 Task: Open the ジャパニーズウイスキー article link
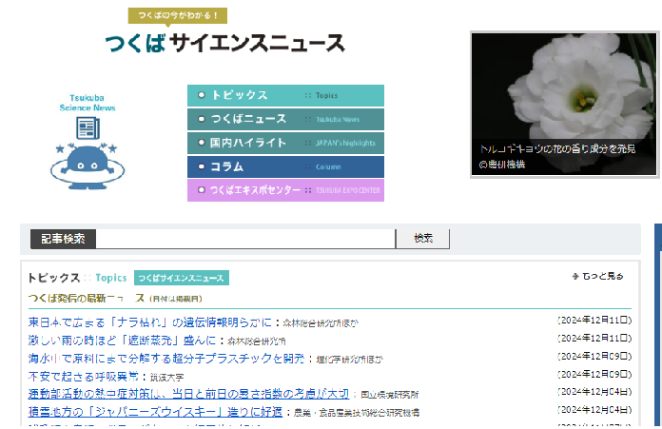[x=155, y=412]
